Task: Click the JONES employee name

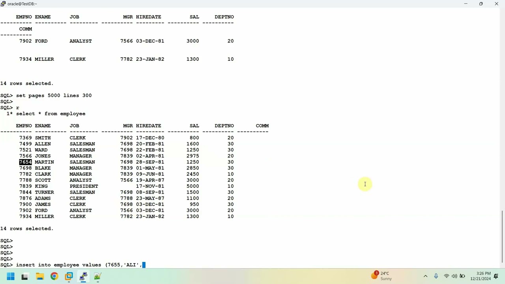Action: pyautogui.click(x=43, y=156)
